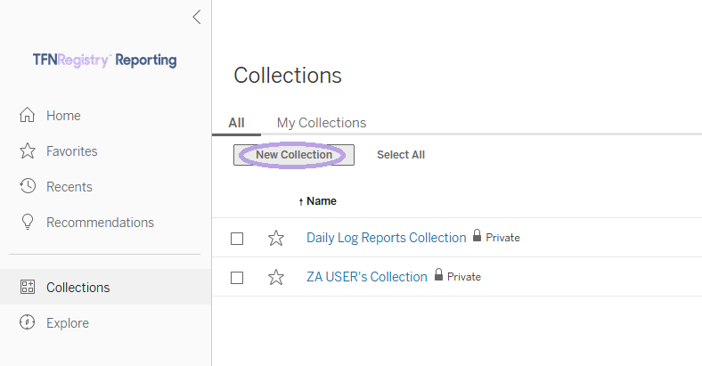Click the Home house icon
This screenshot has height=366, width=702.
28,115
